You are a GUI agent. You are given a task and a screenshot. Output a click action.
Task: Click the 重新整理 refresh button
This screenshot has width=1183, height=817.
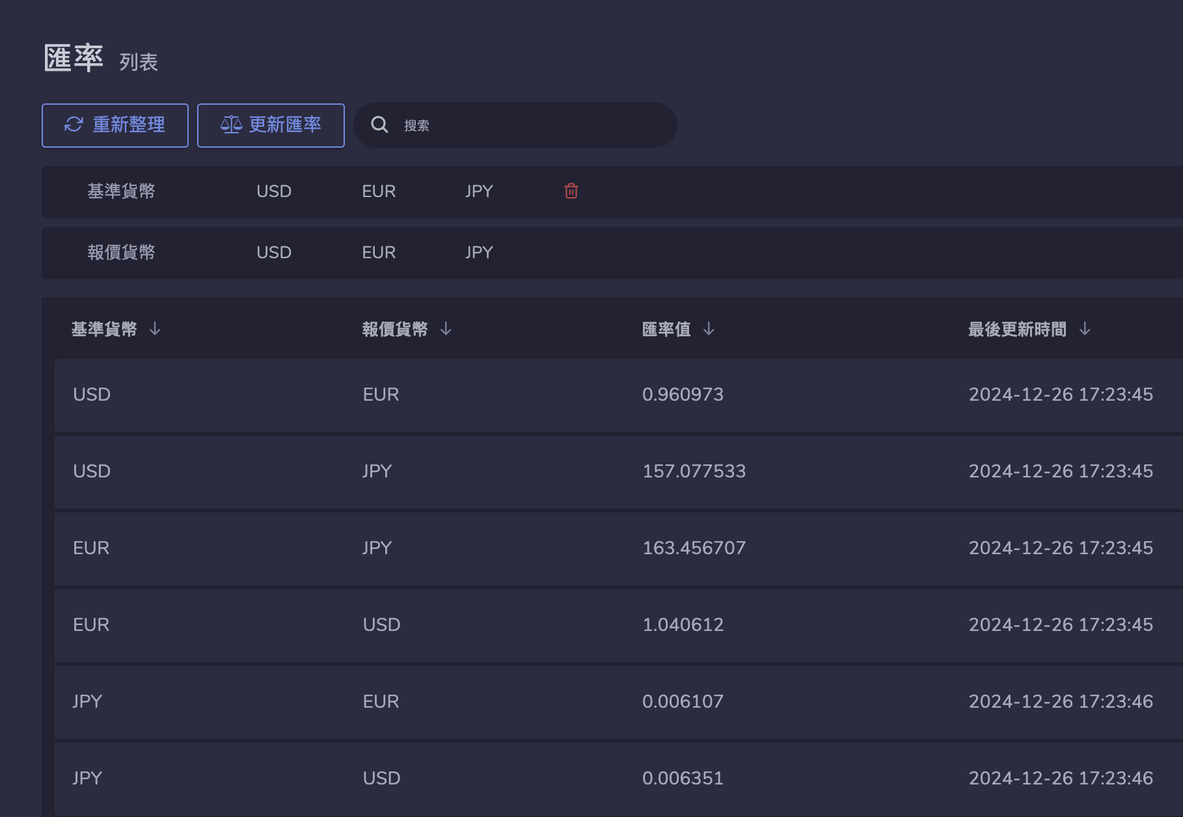coord(115,126)
